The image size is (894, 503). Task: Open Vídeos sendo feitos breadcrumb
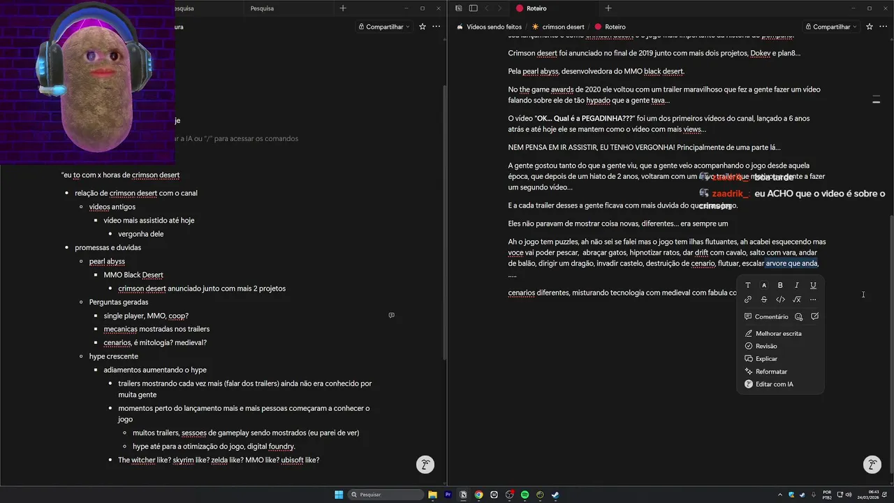pos(489,27)
